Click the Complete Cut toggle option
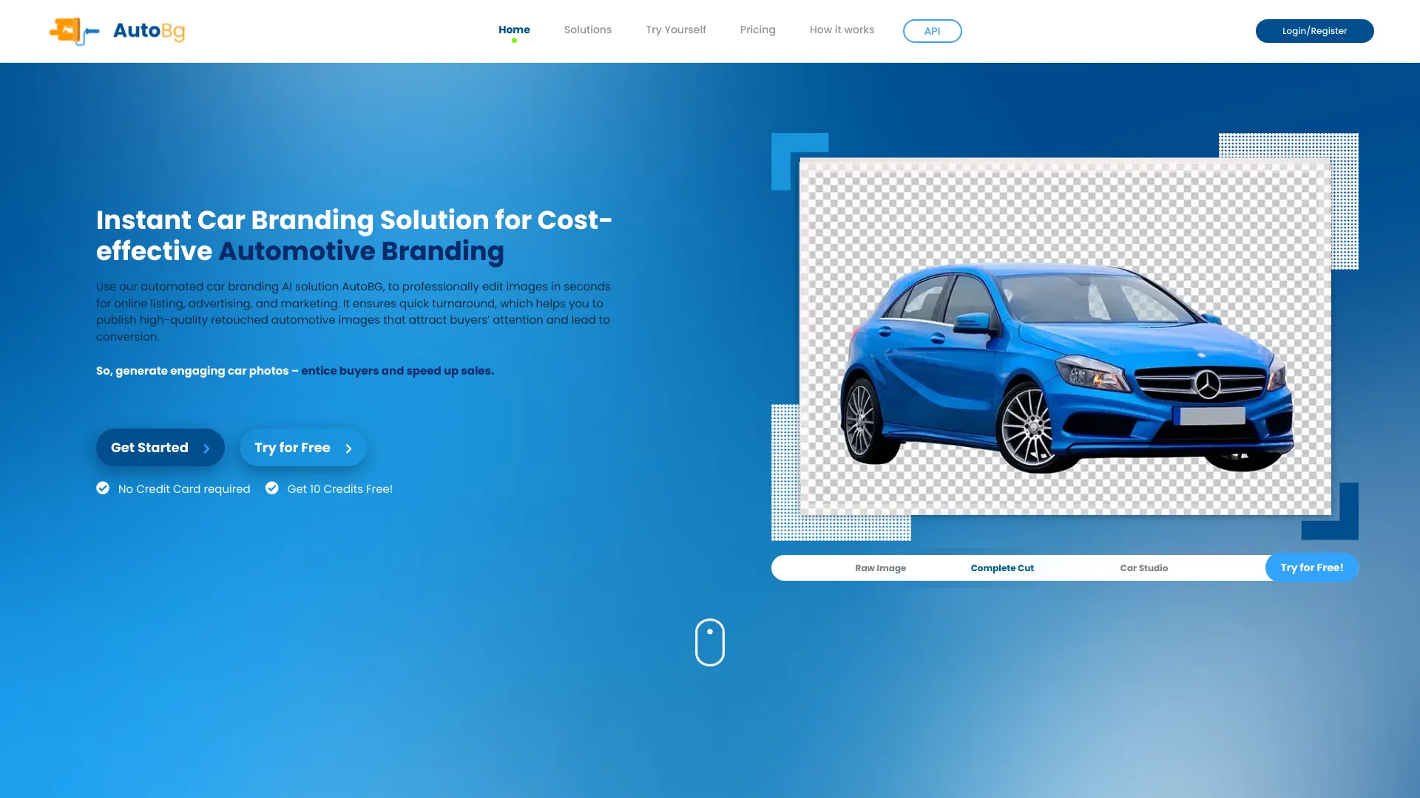The height and width of the screenshot is (798, 1420). point(1003,568)
